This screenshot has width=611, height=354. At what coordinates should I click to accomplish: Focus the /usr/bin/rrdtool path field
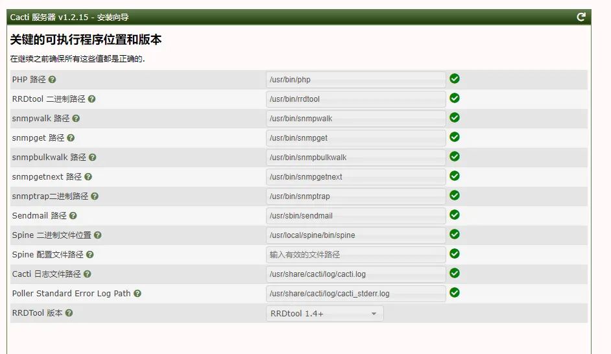click(x=355, y=99)
